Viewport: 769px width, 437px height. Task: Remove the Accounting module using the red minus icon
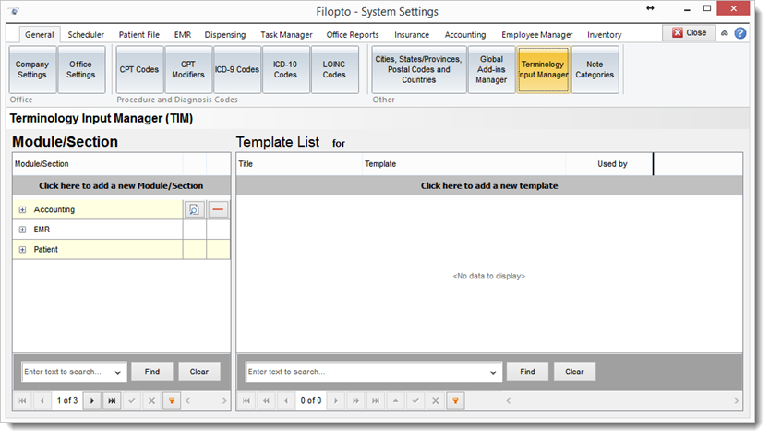pos(218,209)
